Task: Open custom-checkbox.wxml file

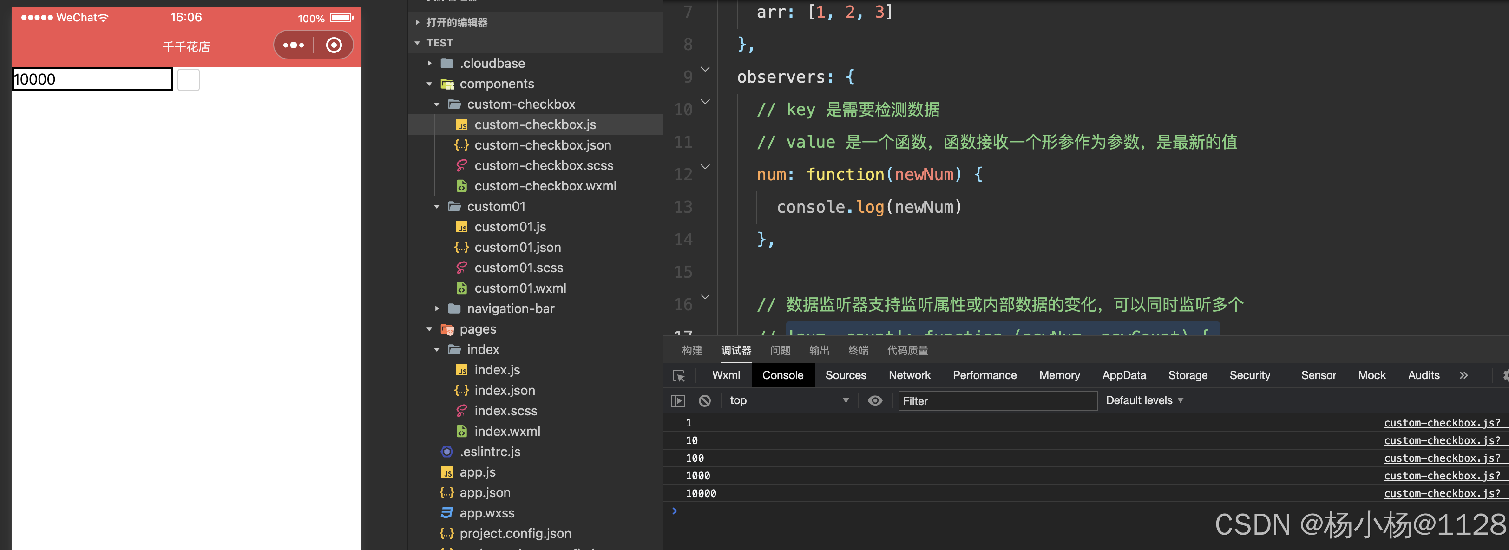Action: point(545,186)
